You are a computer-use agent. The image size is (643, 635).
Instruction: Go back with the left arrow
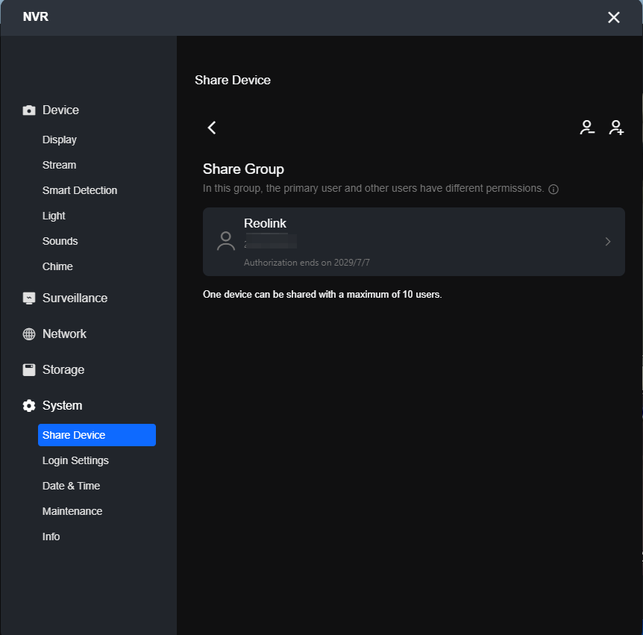212,128
